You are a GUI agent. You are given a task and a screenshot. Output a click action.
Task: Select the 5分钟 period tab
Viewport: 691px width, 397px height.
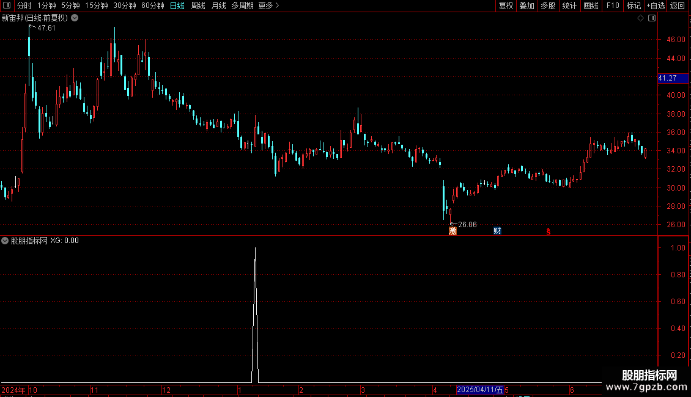(70, 5)
